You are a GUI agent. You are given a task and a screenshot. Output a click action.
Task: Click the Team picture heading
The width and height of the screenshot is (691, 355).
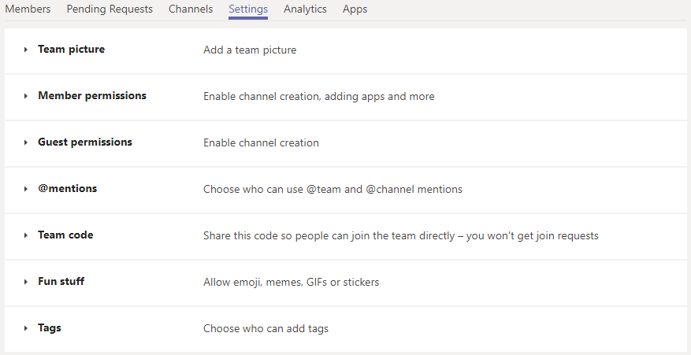point(71,50)
